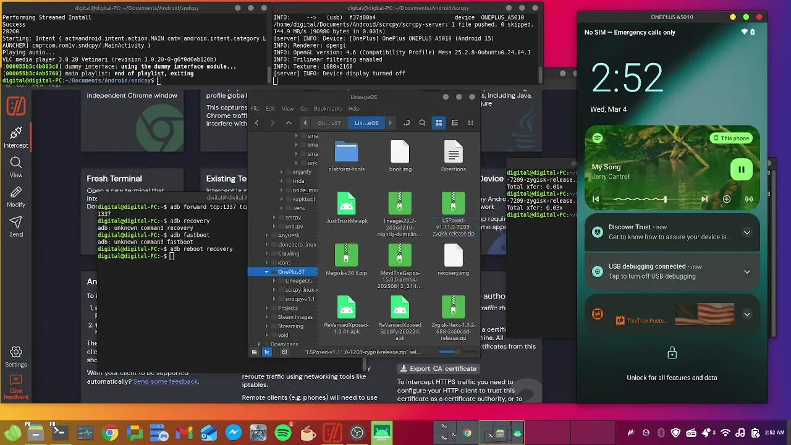
Task: Show tree view in file manager sidebar
Action: tap(267, 352)
